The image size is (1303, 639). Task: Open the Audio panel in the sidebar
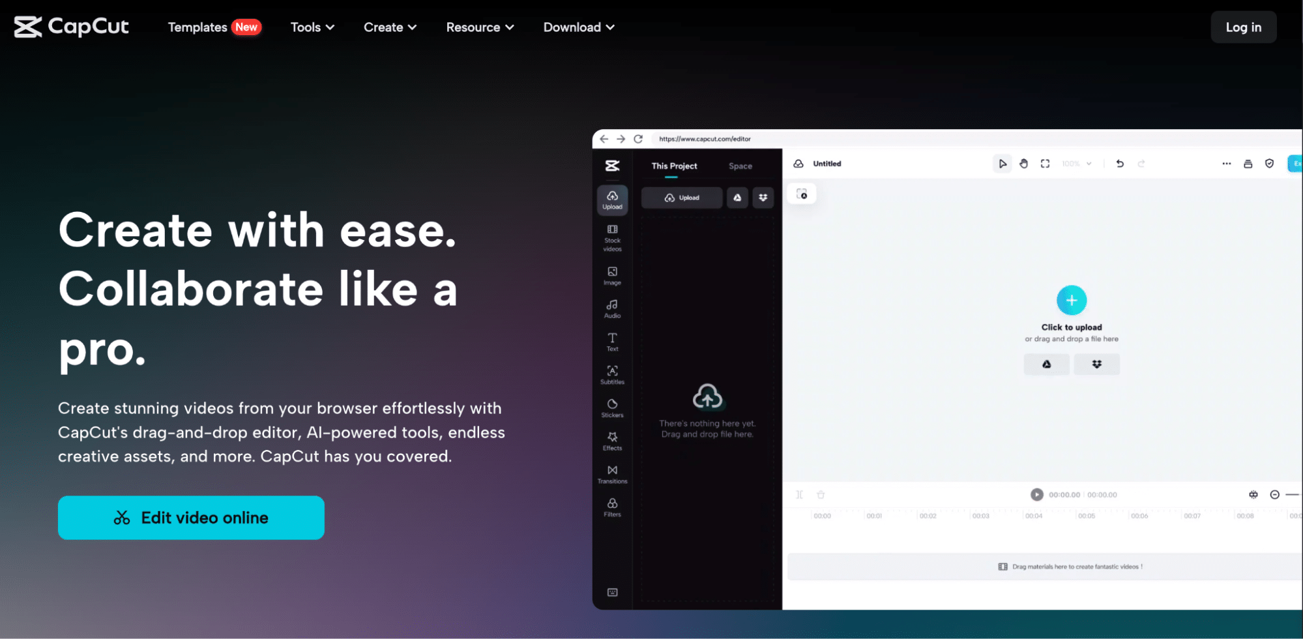coord(612,309)
